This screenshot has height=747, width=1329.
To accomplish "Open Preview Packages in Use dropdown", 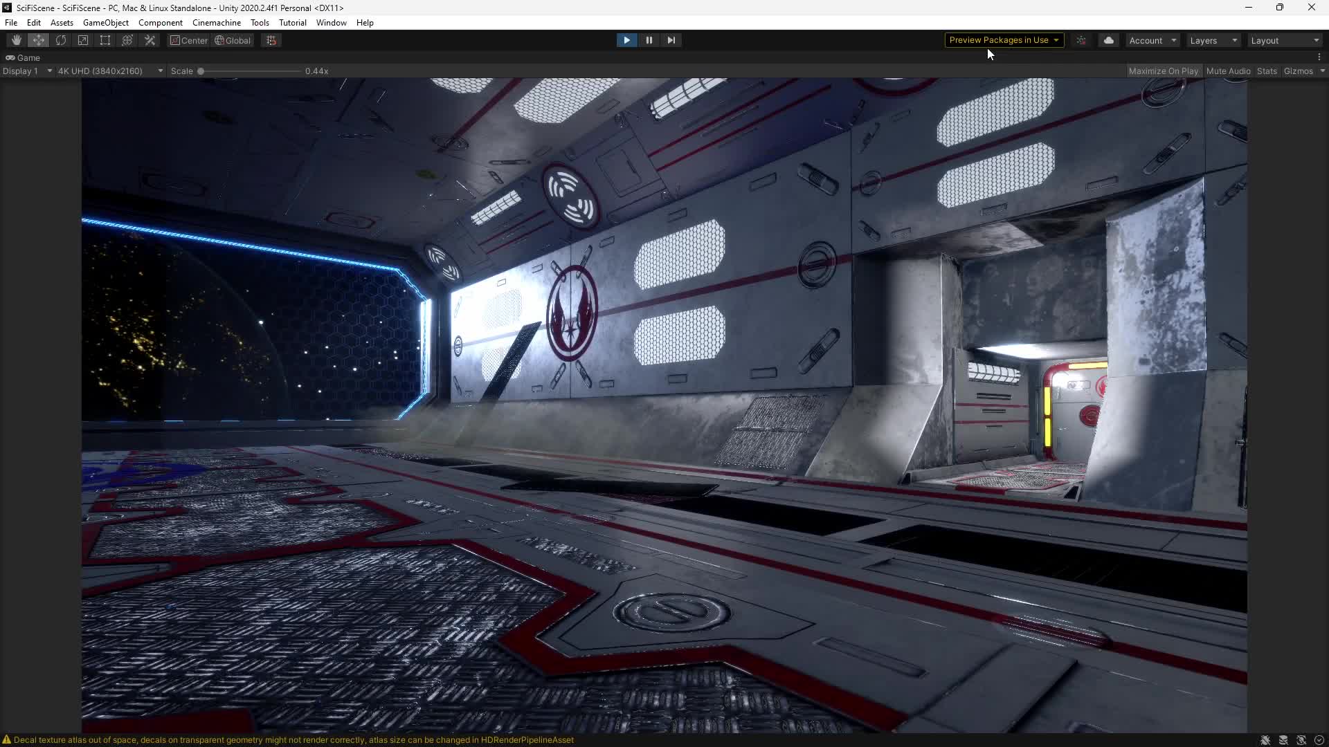I will [1004, 40].
